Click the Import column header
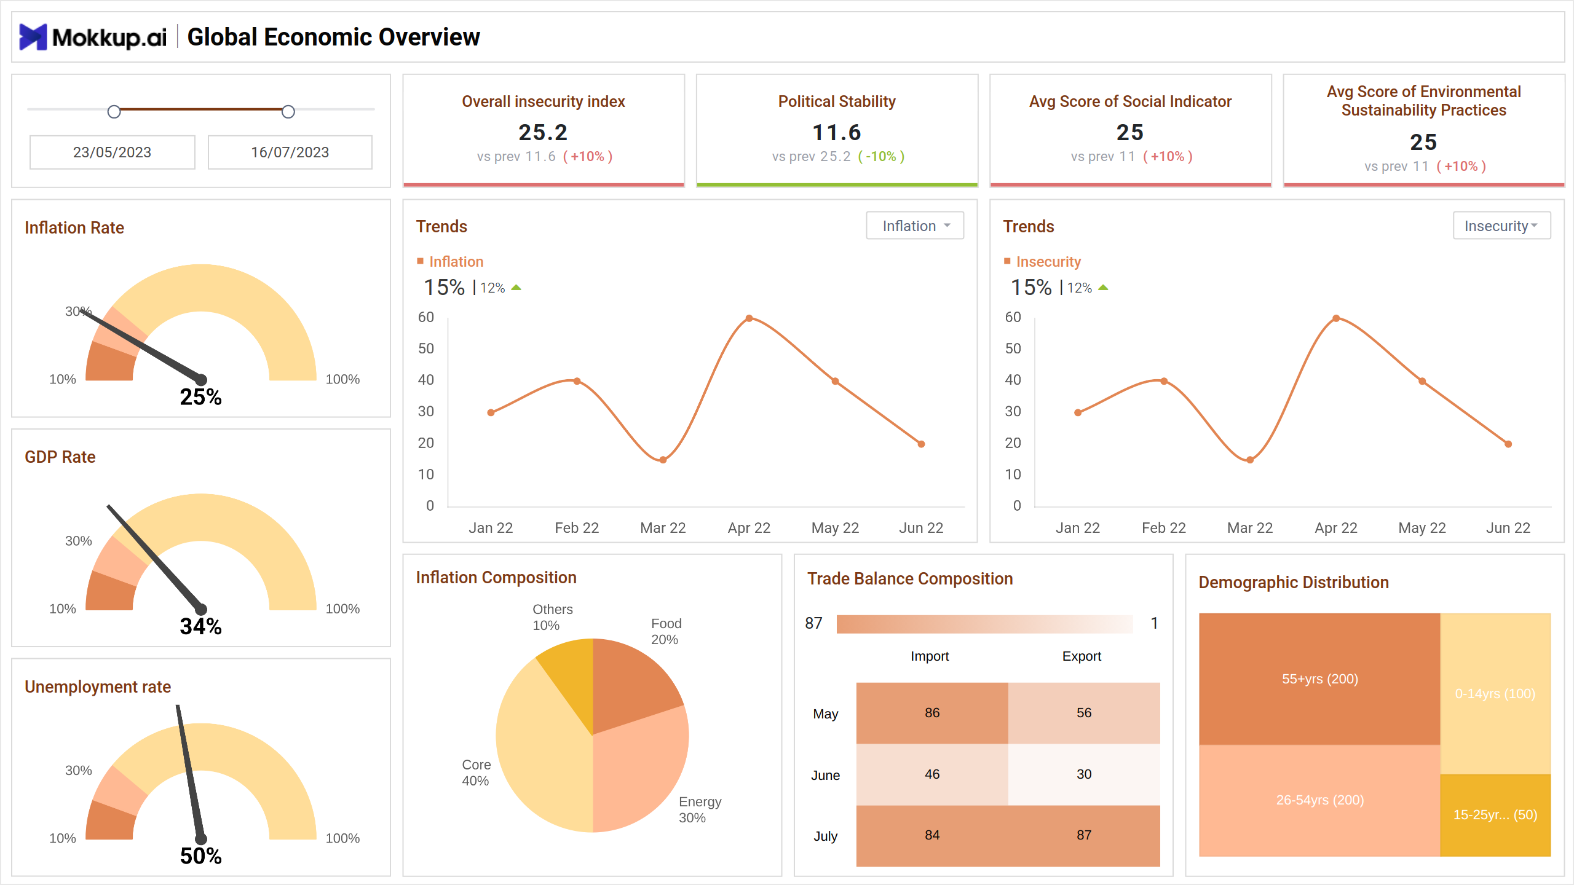The height and width of the screenshot is (885, 1574). point(930,656)
